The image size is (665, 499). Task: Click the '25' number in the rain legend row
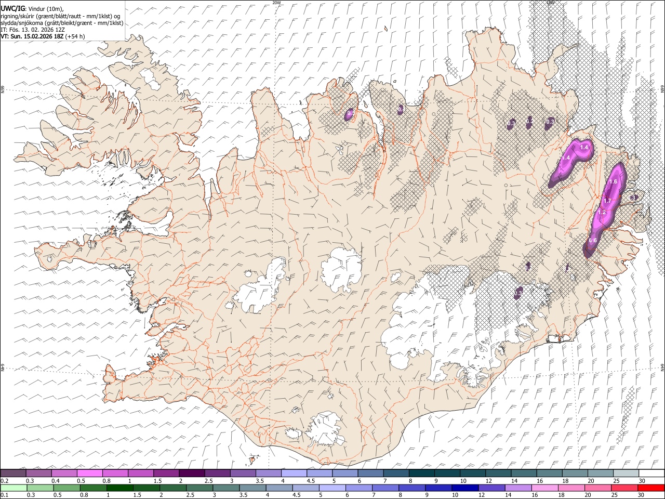(x=615, y=495)
